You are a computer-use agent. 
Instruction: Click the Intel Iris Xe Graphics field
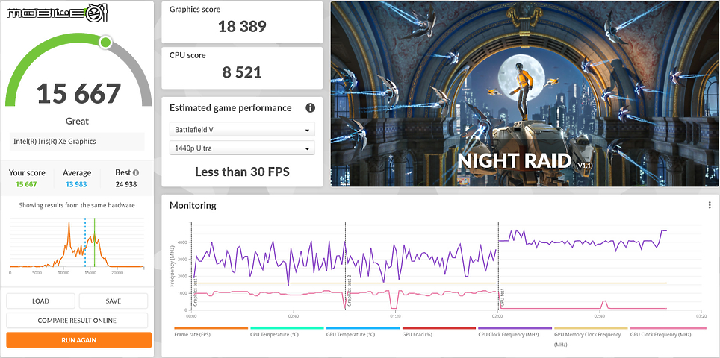click(77, 142)
